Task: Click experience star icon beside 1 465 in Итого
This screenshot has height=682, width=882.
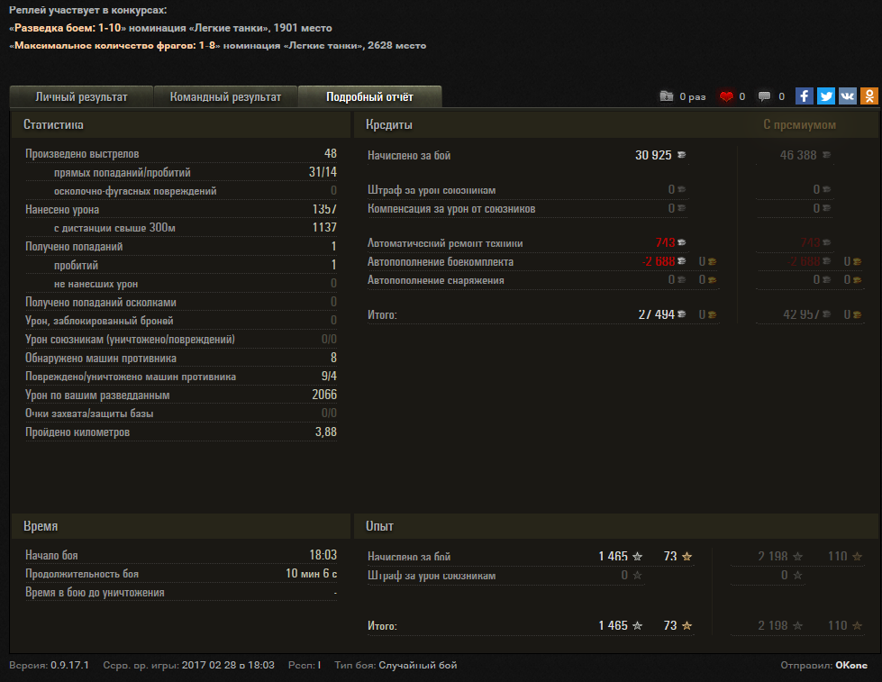Action: (x=638, y=625)
